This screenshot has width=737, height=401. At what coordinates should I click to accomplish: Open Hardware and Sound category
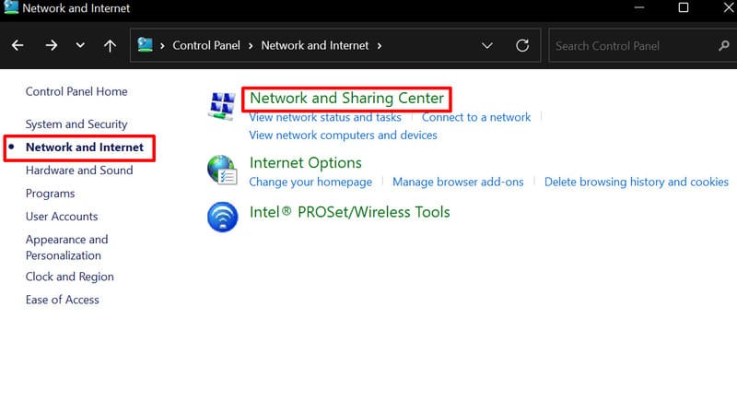coord(79,171)
